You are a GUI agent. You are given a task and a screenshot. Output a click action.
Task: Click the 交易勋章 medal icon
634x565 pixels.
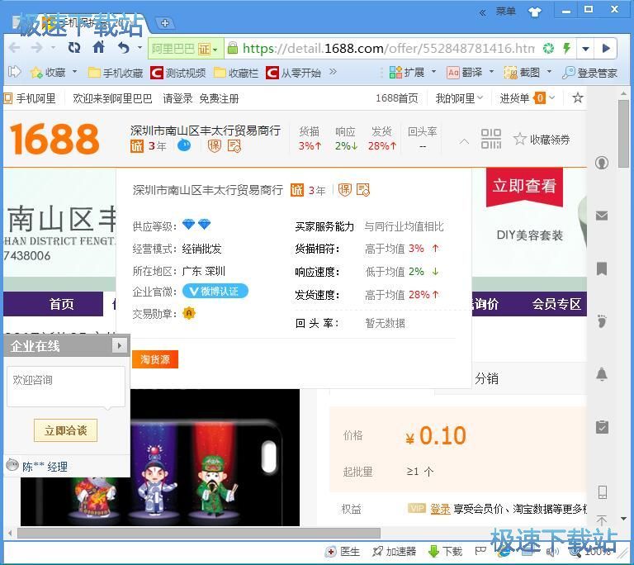pos(189,313)
